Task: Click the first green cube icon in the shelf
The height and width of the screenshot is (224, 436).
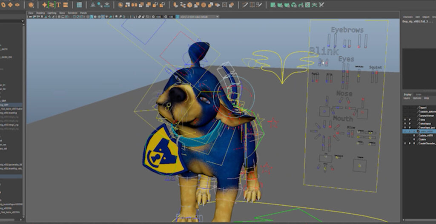Action: click(273, 5)
